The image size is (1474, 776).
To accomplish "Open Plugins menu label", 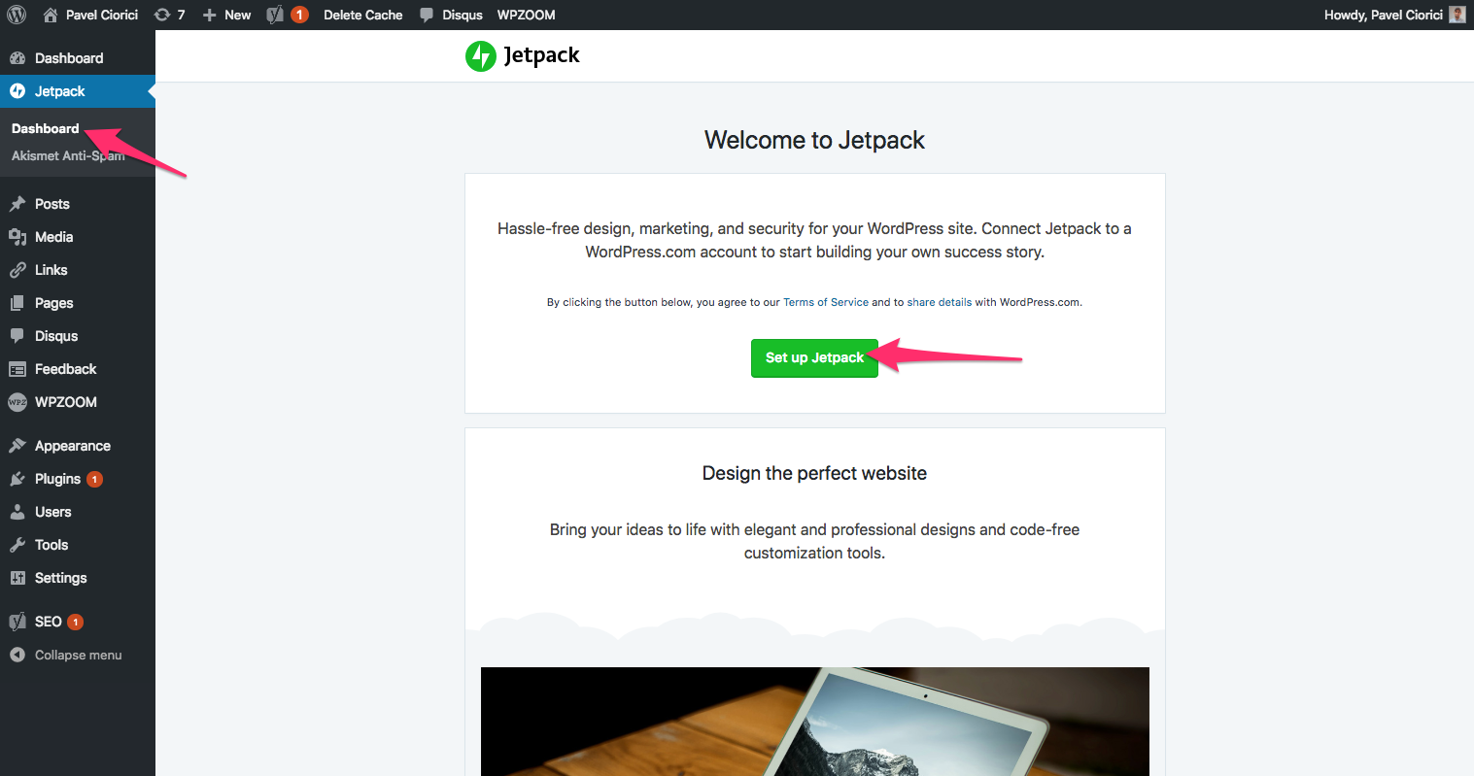I will (57, 479).
